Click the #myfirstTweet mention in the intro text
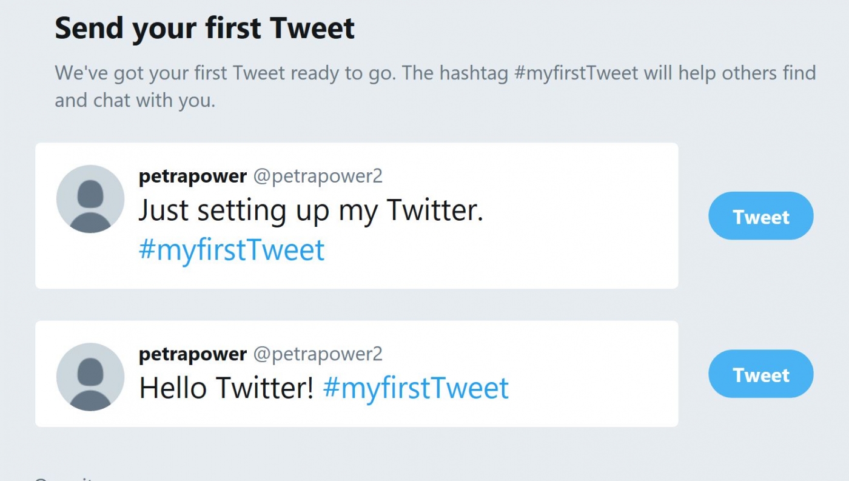849x481 pixels. [x=576, y=73]
